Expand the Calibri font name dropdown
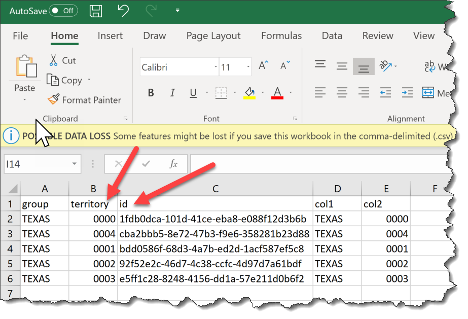The width and height of the screenshot is (468, 319). pyautogui.click(x=215, y=67)
